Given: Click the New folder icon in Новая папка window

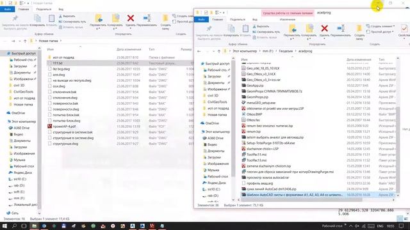Looking at the screenshot, I should click(165, 18).
